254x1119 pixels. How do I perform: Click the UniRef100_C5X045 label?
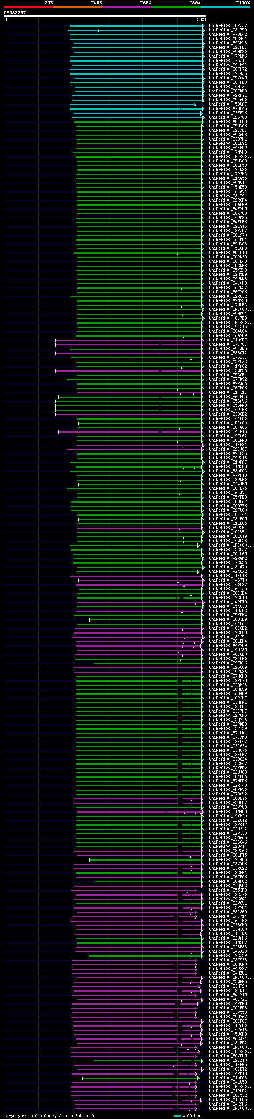[x=227, y=78]
